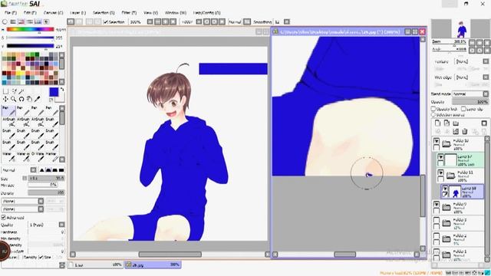The height and width of the screenshot is (276, 491).
Task: Toggle the Scratchpad panel icon
Action: [x=46, y=22]
